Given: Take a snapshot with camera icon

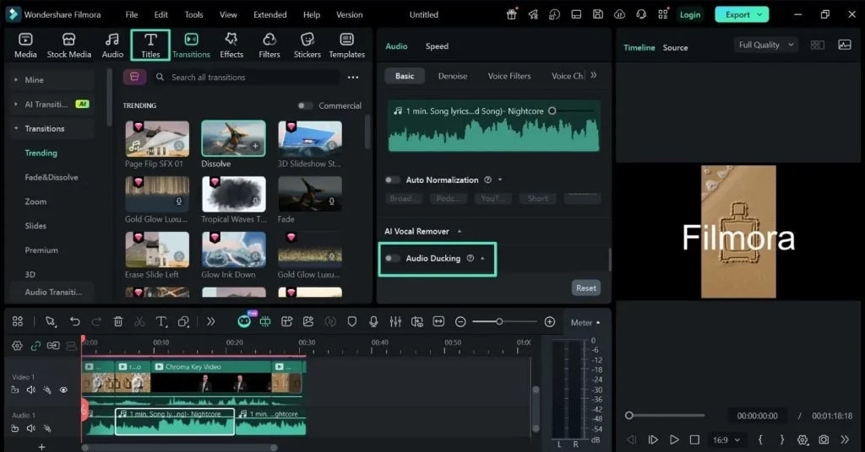Looking at the screenshot, I should click(x=824, y=439).
